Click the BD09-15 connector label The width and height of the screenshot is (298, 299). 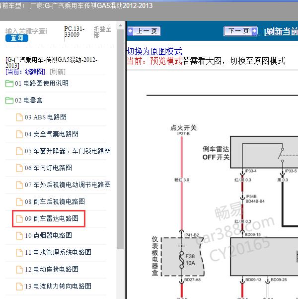pyautogui.click(x=252, y=234)
